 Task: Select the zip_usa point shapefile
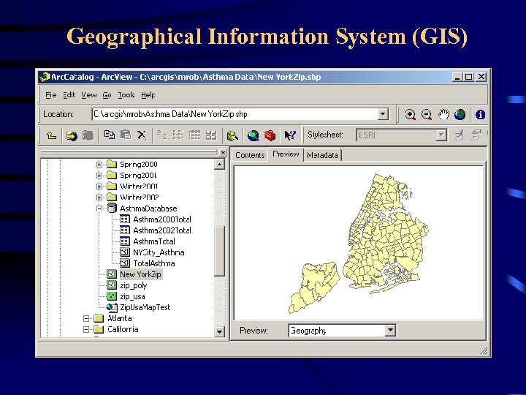pos(132,296)
